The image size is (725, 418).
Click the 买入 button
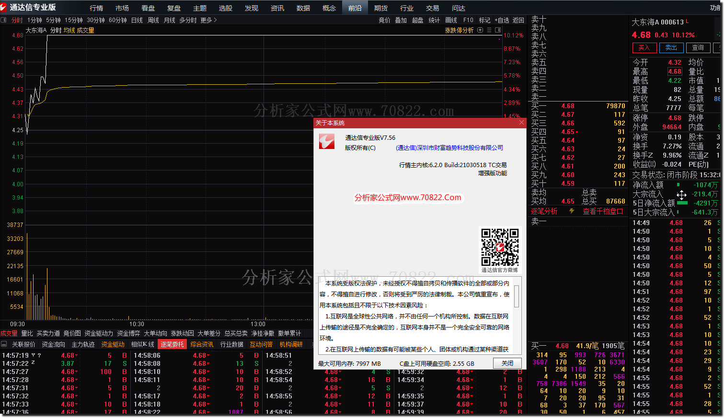[644, 47]
